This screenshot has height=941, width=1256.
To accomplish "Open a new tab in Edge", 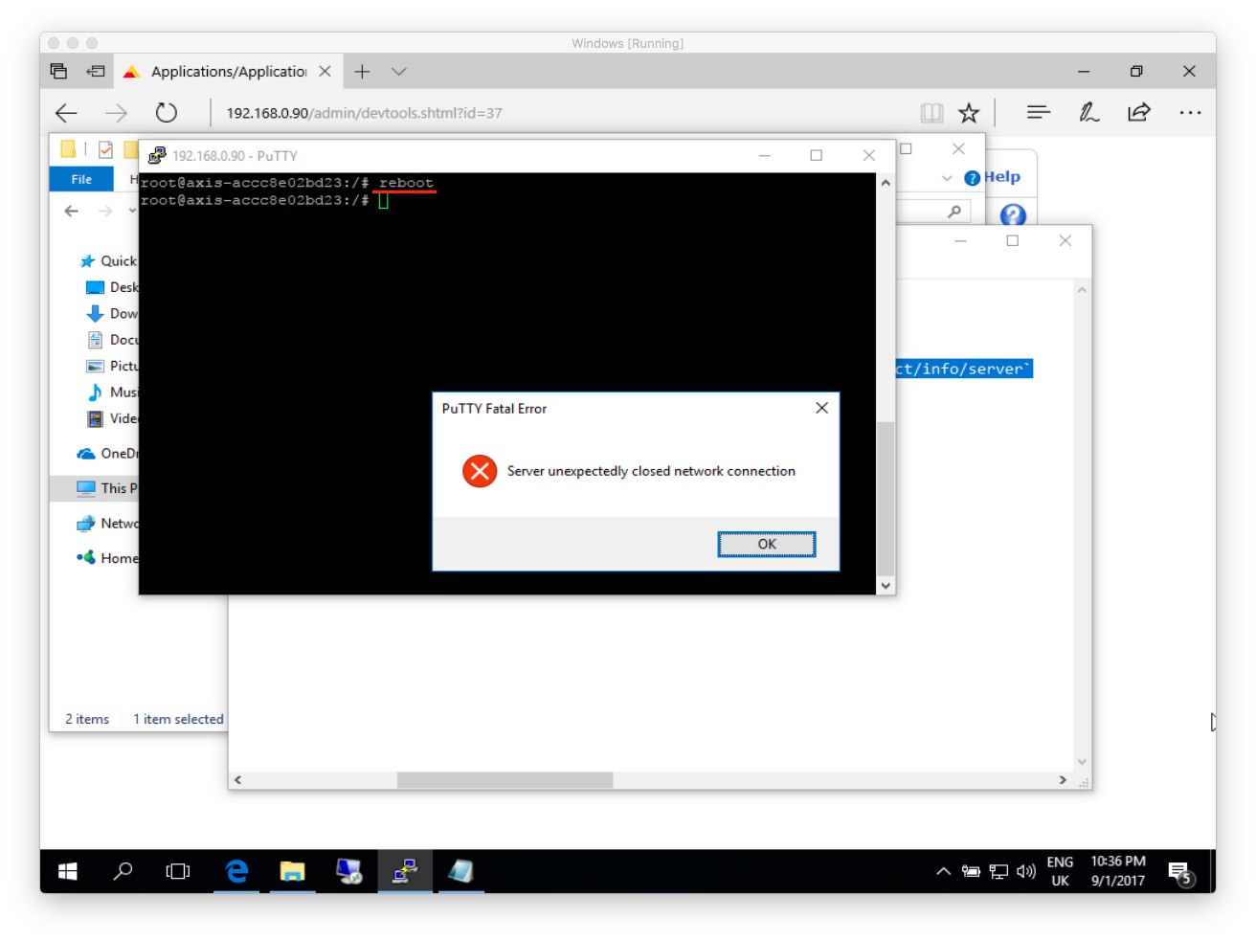I will pyautogui.click(x=362, y=72).
